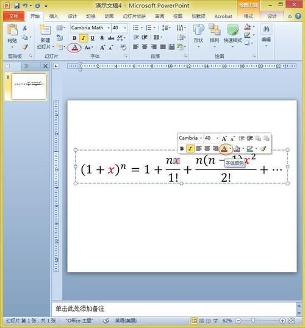This screenshot has height=328, width=305.
Task: Toggle Bold in mini toolbar
Action: (182, 149)
